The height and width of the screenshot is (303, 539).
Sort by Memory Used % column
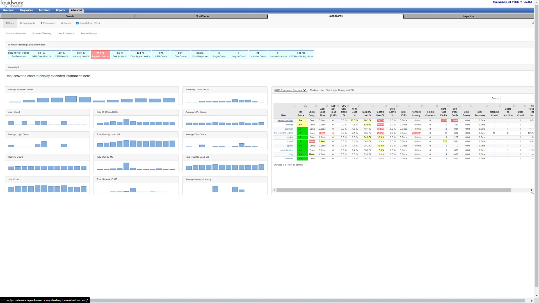(x=373, y=106)
